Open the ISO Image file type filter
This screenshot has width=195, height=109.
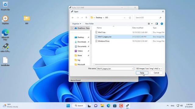149,68
